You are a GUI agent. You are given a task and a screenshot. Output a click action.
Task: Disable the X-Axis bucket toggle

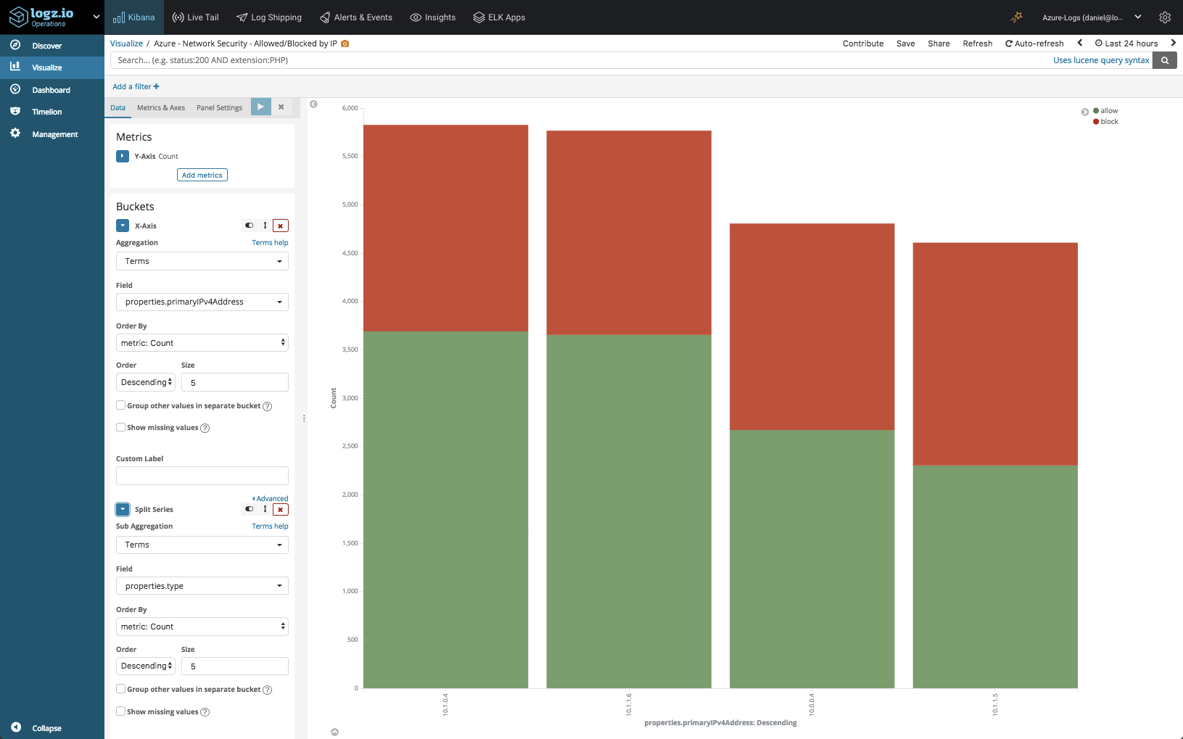point(249,226)
